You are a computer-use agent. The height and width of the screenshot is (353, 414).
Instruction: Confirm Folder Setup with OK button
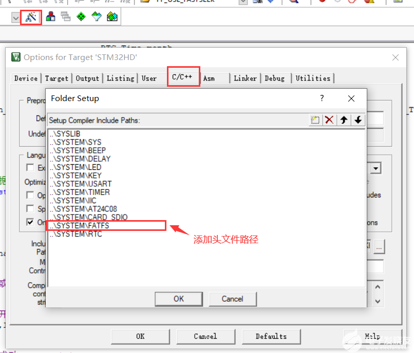tap(178, 299)
